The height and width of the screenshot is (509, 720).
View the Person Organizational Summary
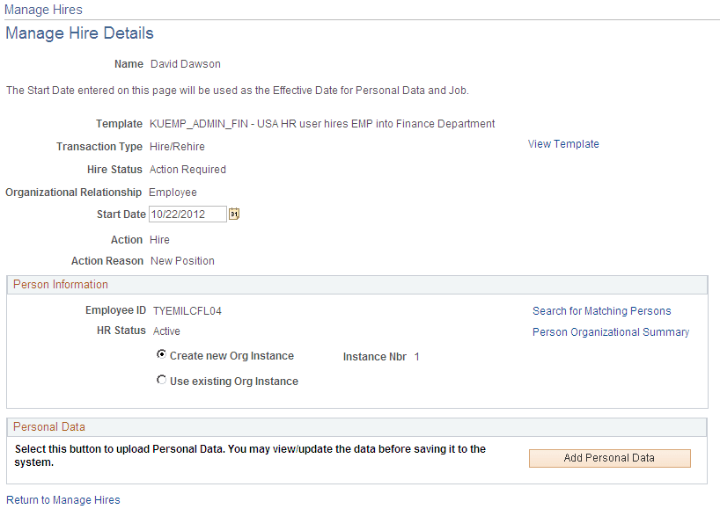tap(611, 331)
